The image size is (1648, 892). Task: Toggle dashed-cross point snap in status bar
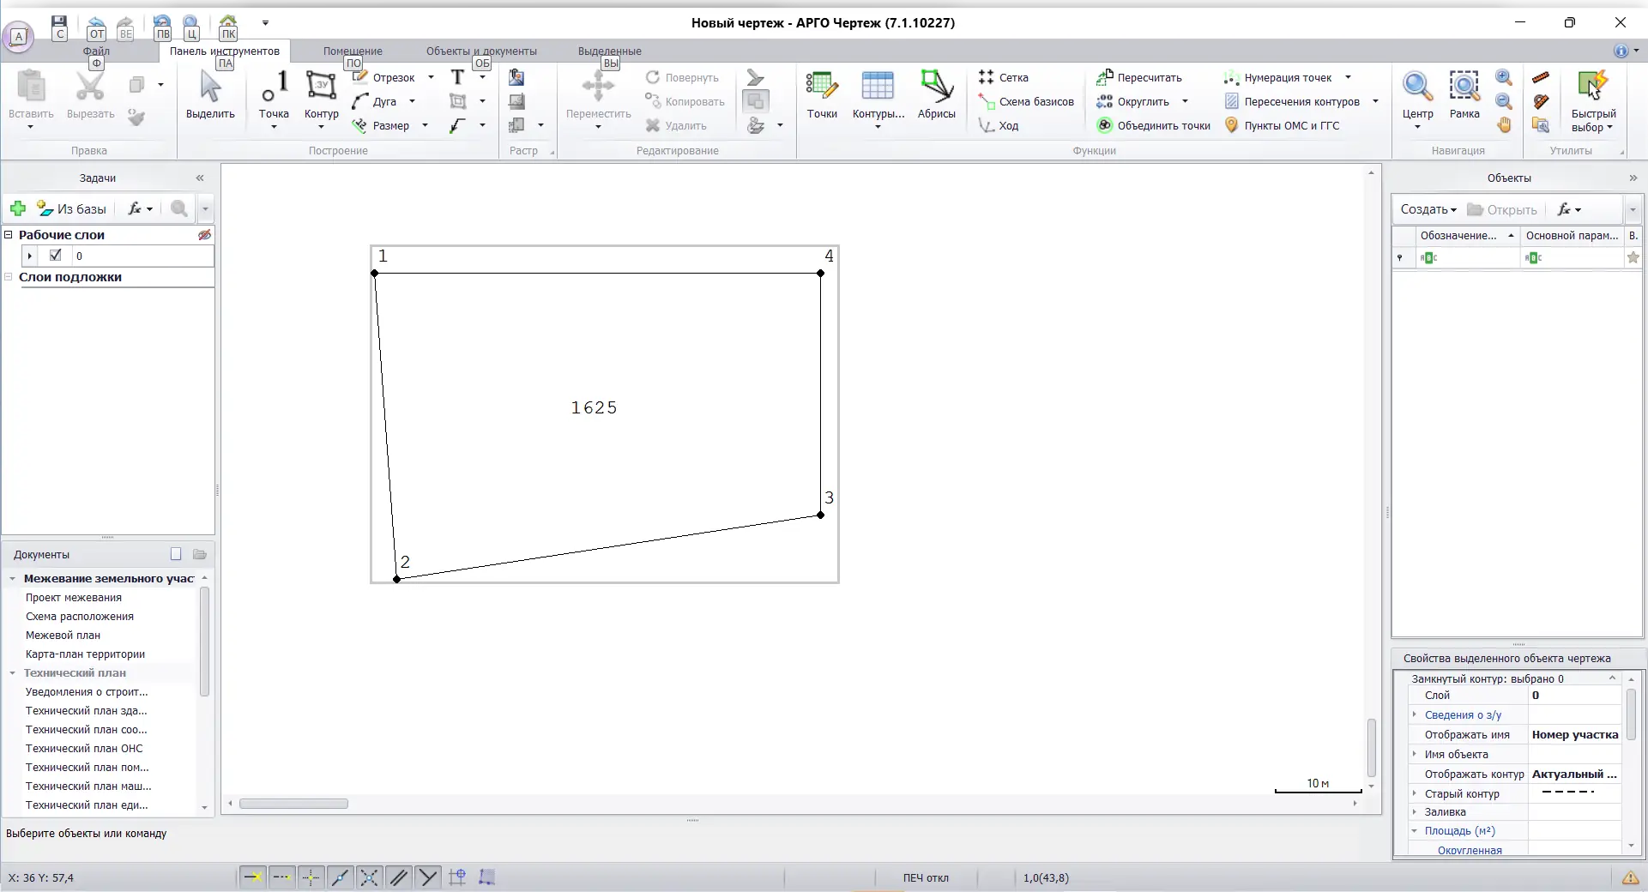(311, 877)
